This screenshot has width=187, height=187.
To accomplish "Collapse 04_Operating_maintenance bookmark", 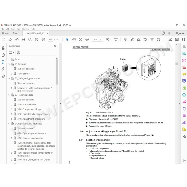I will click(x=9, y=124).
